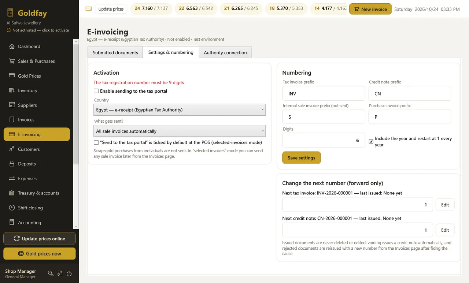Tick the 'Send to the tax portal' POS default checkbox
The image size is (469, 283).
[x=96, y=142]
